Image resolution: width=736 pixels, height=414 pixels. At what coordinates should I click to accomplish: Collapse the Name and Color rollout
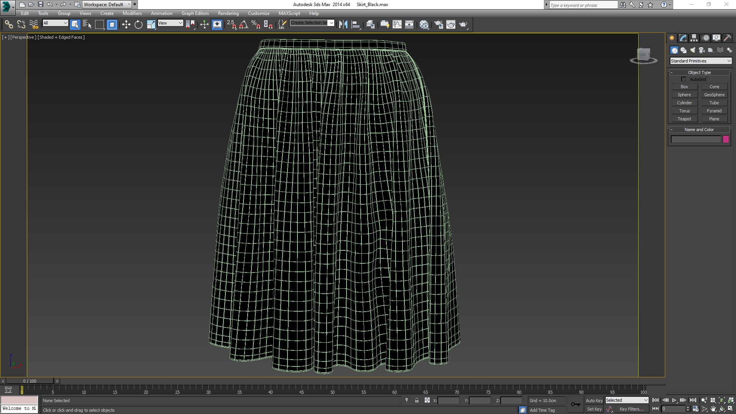click(x=699, y=130)
